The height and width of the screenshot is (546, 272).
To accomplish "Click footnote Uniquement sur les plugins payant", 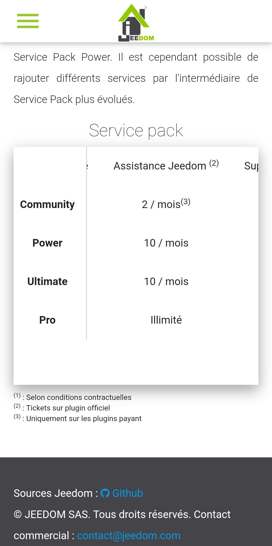I will tap(78, 418).
